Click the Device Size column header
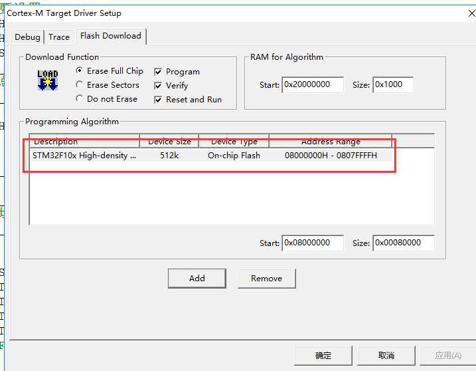 click(x=169, y=141)
